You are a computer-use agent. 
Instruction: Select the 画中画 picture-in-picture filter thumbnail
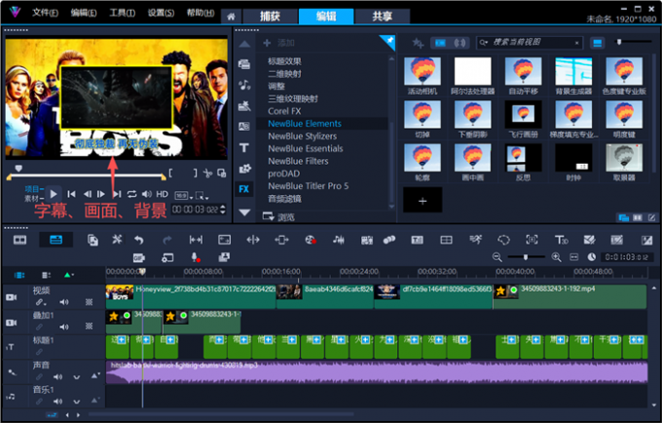pyautogui.click(x=472, y=163)
